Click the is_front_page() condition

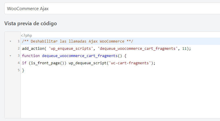point(47,63)
